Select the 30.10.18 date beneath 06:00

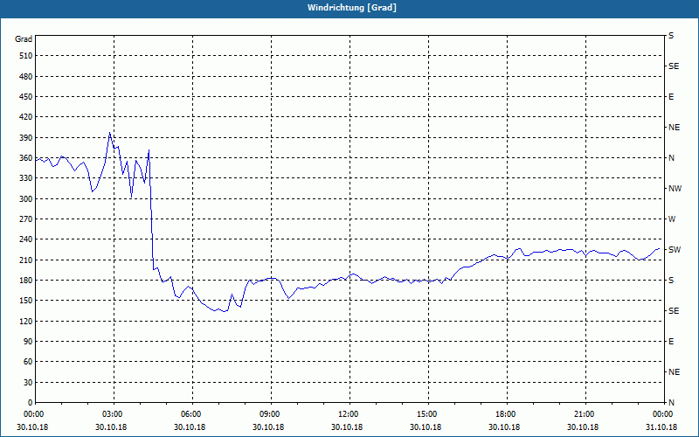190,427
